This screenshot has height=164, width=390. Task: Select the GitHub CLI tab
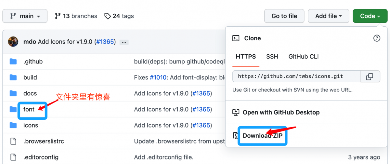[303, 57]
